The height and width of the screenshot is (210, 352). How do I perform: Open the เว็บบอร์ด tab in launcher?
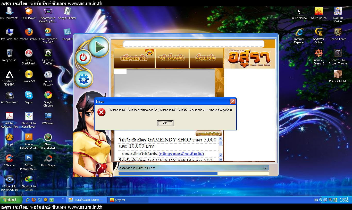click(x=206, y=58)
